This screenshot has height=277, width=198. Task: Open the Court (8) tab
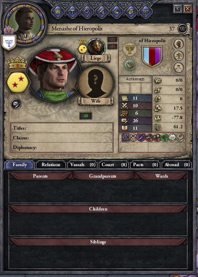tap(114, 165)
